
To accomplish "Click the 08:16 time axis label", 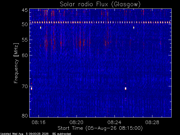I will 39,122.
